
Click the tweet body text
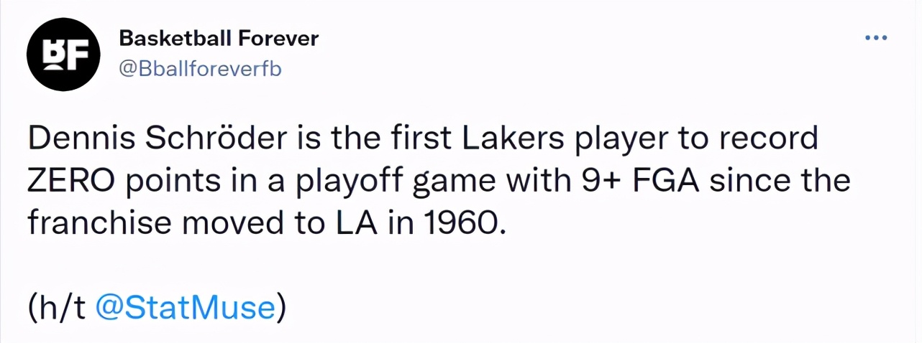coord(439,181)
